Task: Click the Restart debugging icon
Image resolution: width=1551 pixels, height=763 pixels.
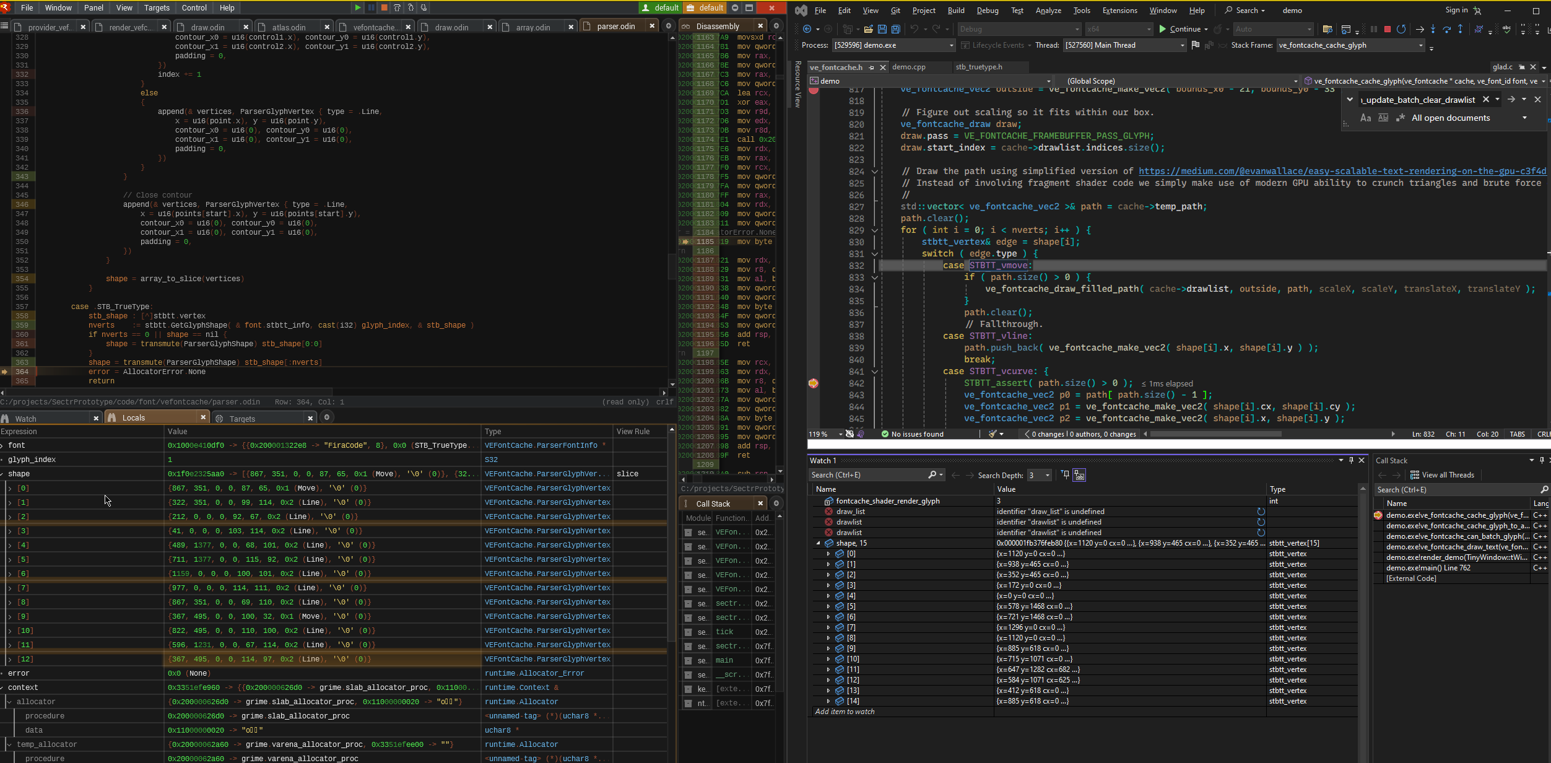Action: pos(1402,29)
